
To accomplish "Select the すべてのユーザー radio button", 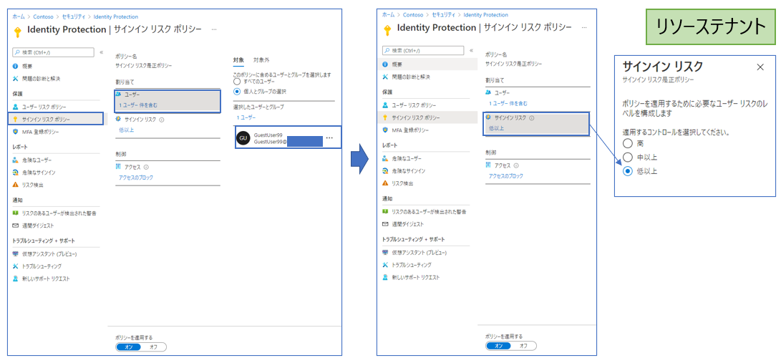I will point(237,81).
